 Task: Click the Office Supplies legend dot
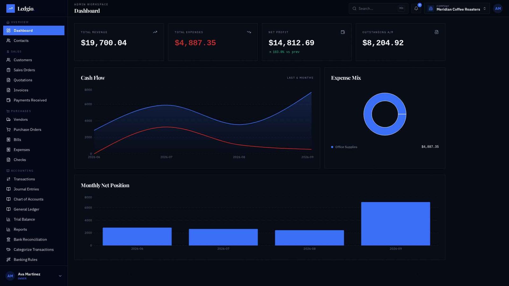[x=332, y=147]
